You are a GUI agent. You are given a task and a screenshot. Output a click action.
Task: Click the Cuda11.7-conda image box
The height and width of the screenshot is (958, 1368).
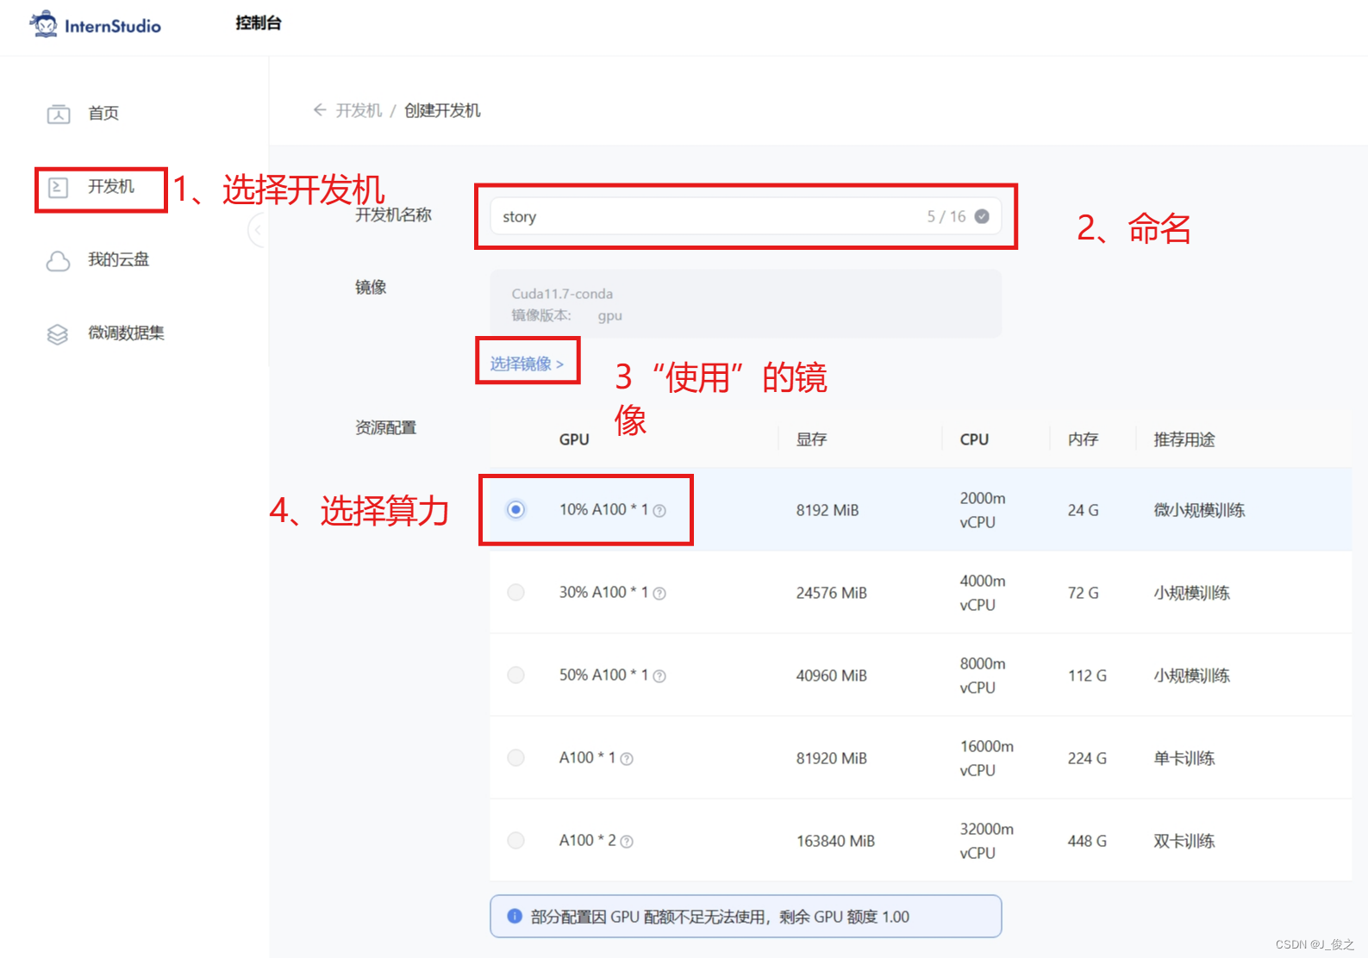click(746, 304)
